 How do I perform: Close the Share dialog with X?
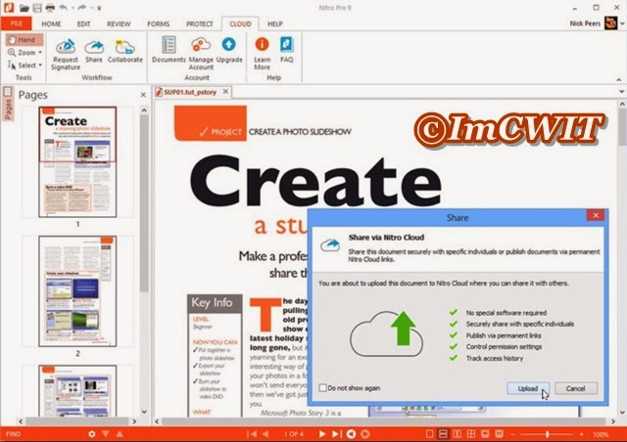tap(596, 215)
